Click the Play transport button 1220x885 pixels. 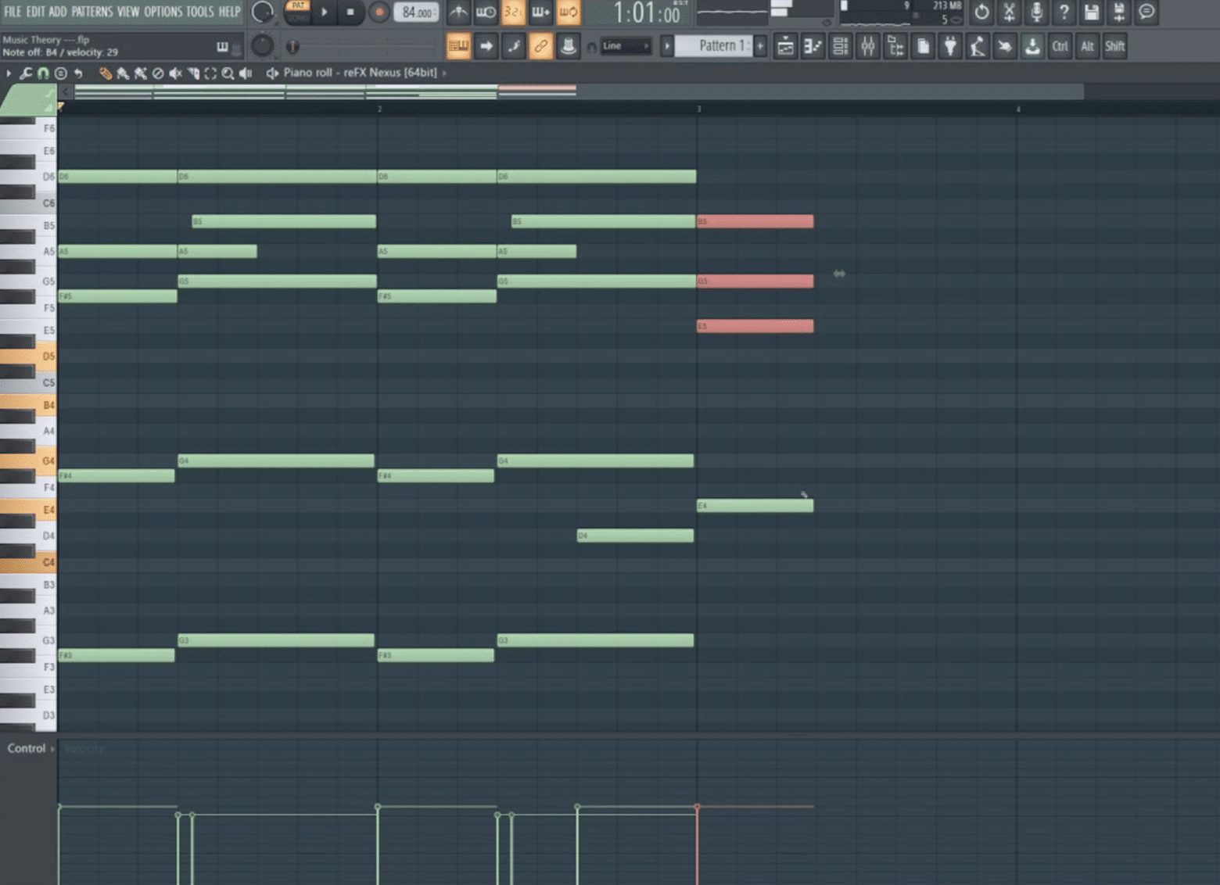coord(325,12)
